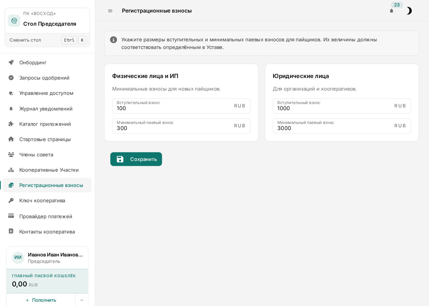Save the fees with Сохранить button
The image size is (429, 306).
tap(136, 159)
